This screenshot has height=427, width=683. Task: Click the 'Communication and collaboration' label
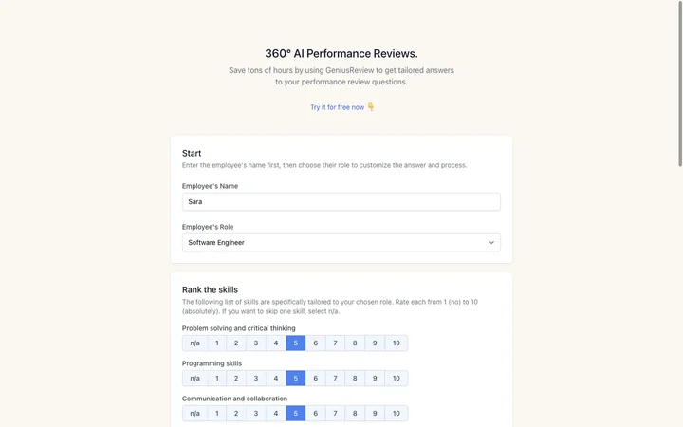pyautogui.click(x=234, y=399)
